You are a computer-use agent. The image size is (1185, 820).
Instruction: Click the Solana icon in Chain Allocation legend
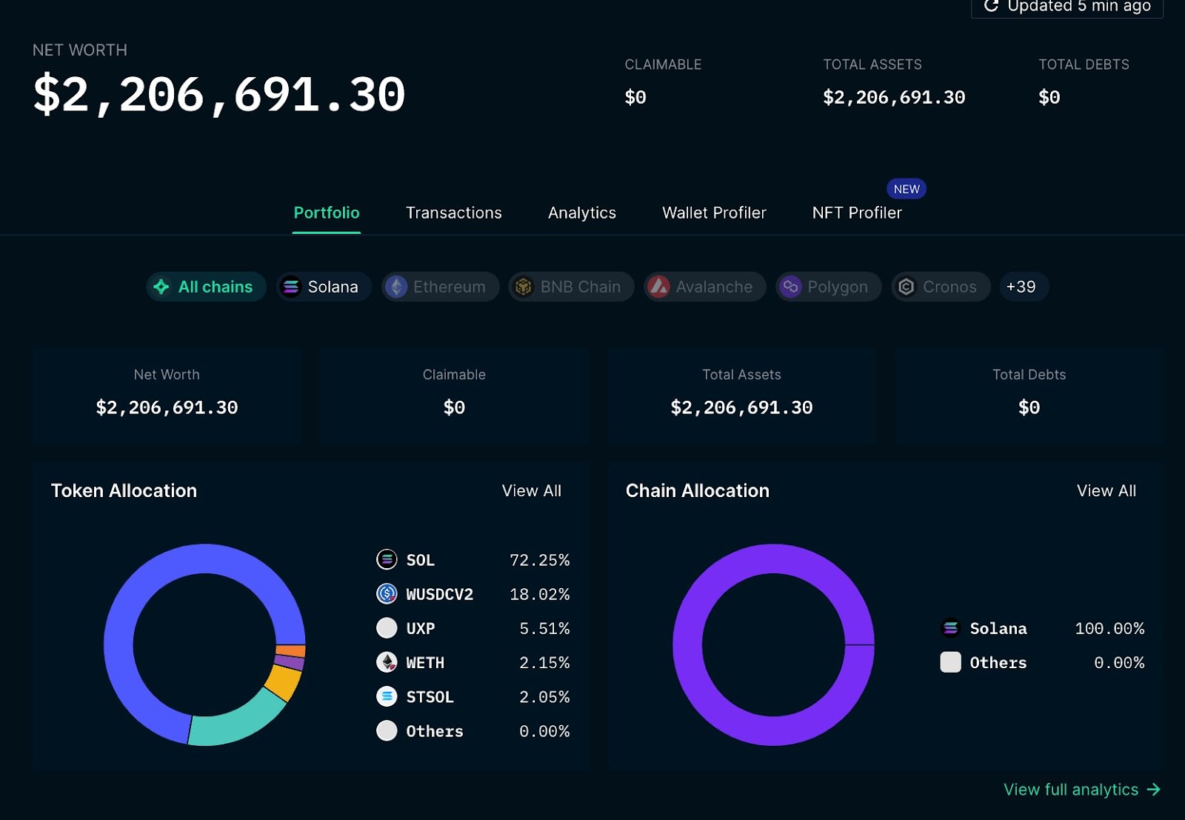(x=950, y=627)
